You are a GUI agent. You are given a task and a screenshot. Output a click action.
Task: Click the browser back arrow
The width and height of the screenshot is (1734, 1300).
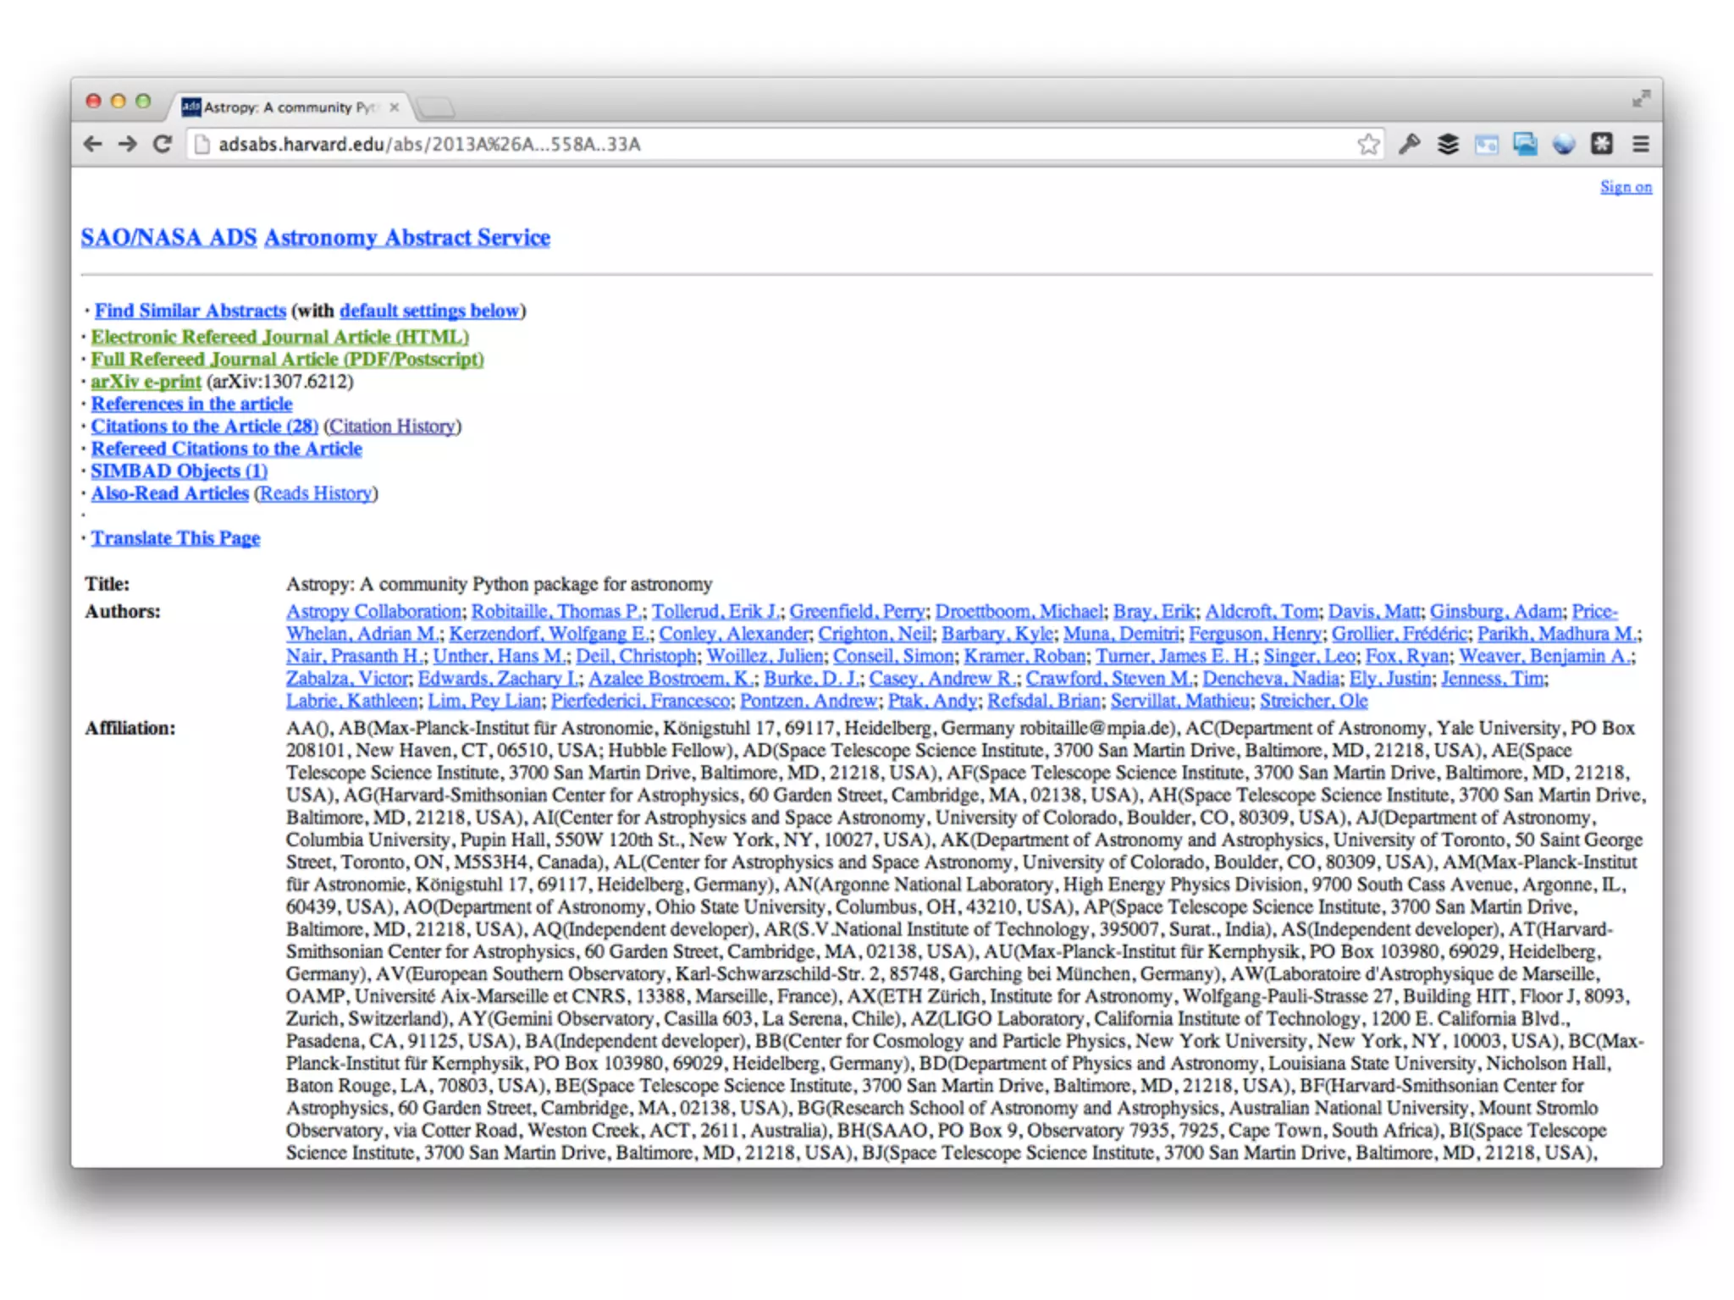pos(93,145)
